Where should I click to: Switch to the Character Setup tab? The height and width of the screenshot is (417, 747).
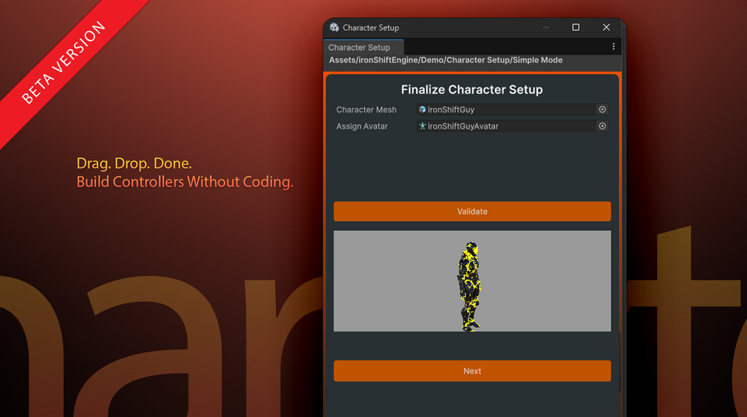point(363,47)
